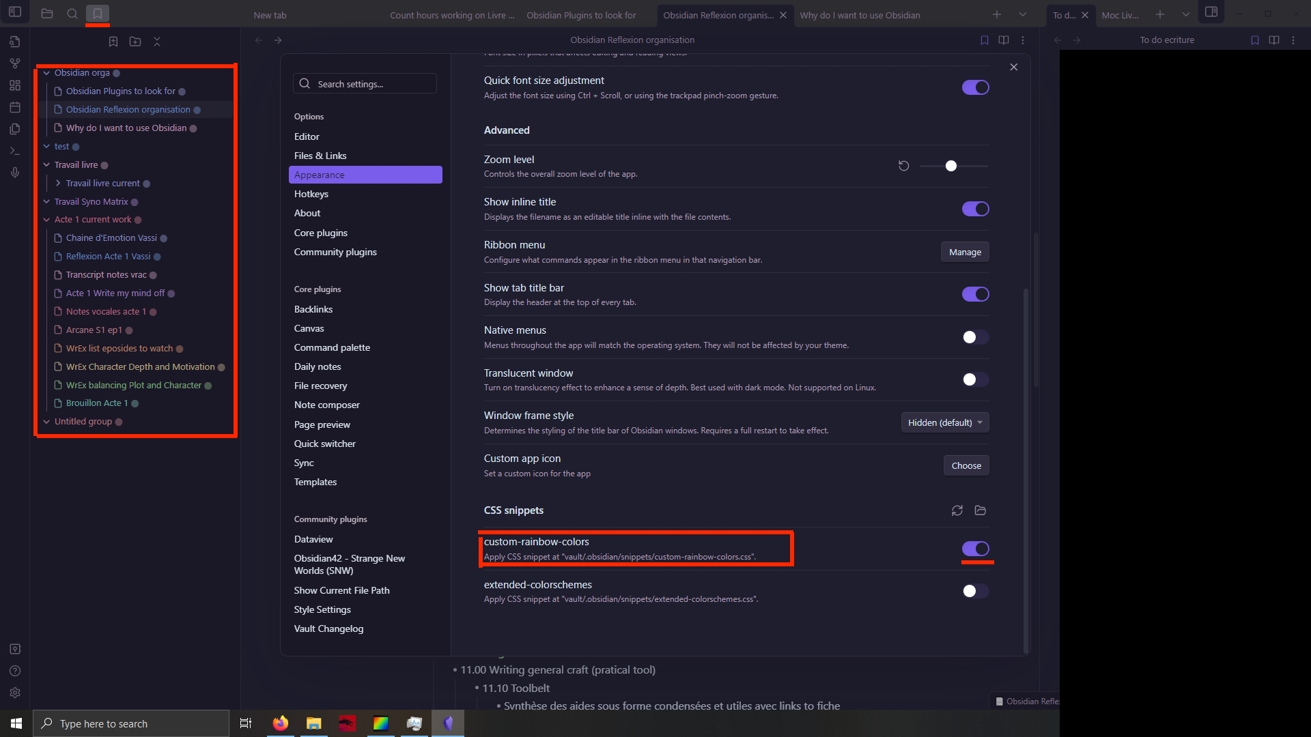Image resolution: width=1311 pixels, height=737 pixels.
Task: Click the audio recorder microphone icon
Action: point(15,173)
